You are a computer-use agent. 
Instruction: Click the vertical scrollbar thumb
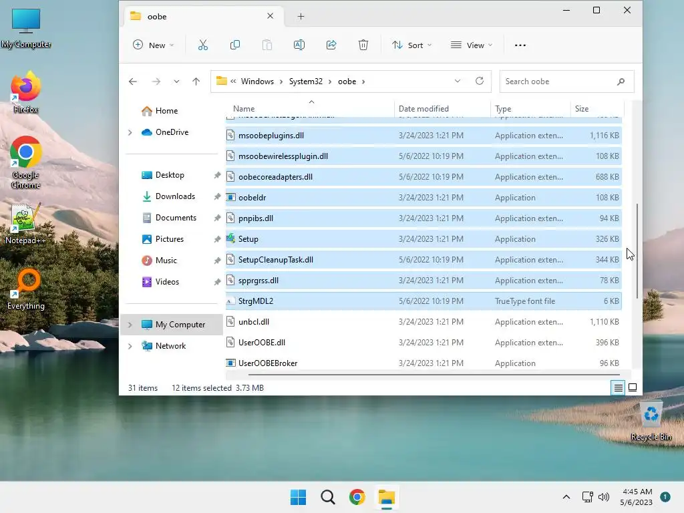(637, 251)
